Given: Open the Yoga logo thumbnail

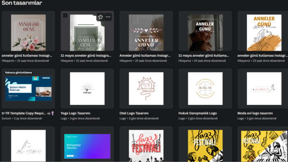Looking at the screenshot, I should click(87, 89).
